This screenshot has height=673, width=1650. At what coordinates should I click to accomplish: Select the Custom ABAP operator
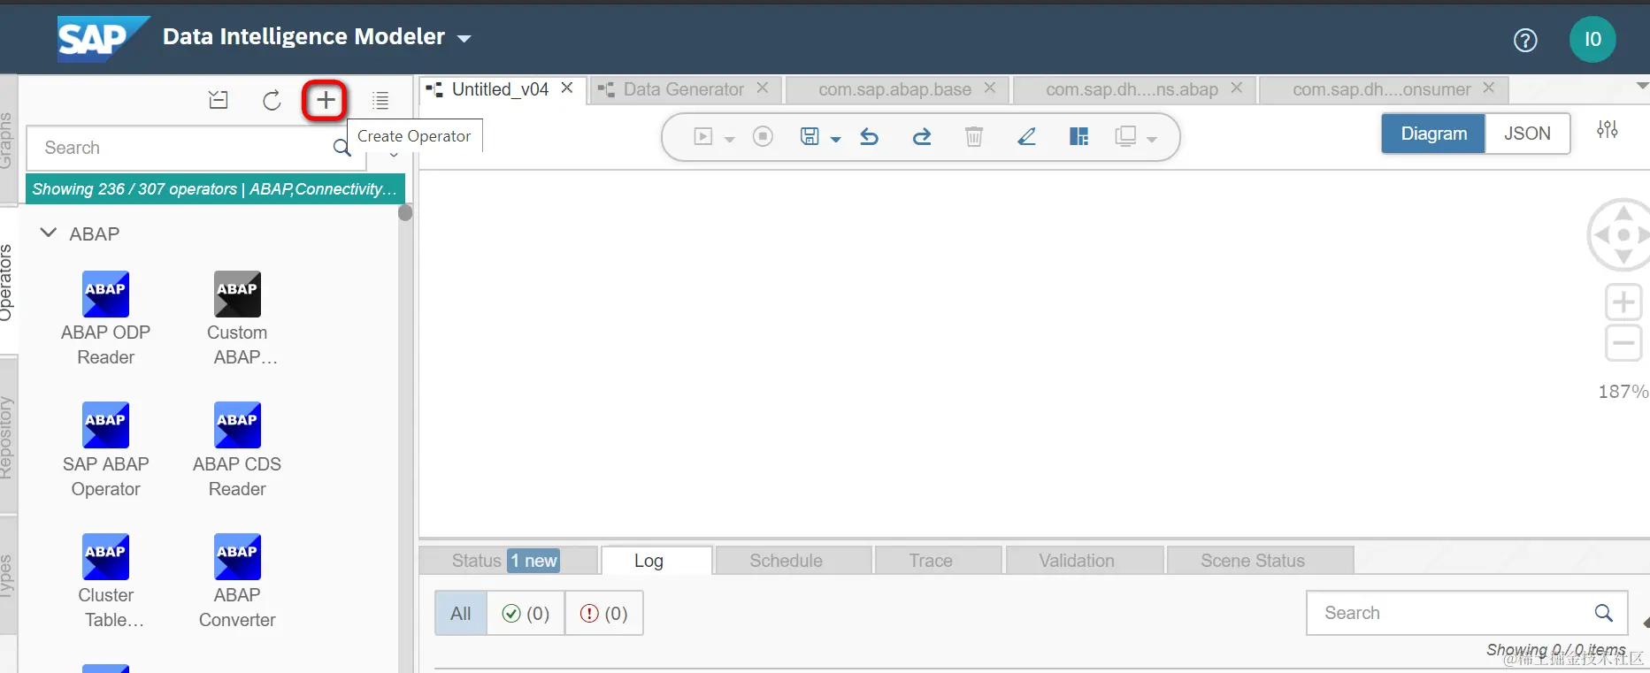237,319
